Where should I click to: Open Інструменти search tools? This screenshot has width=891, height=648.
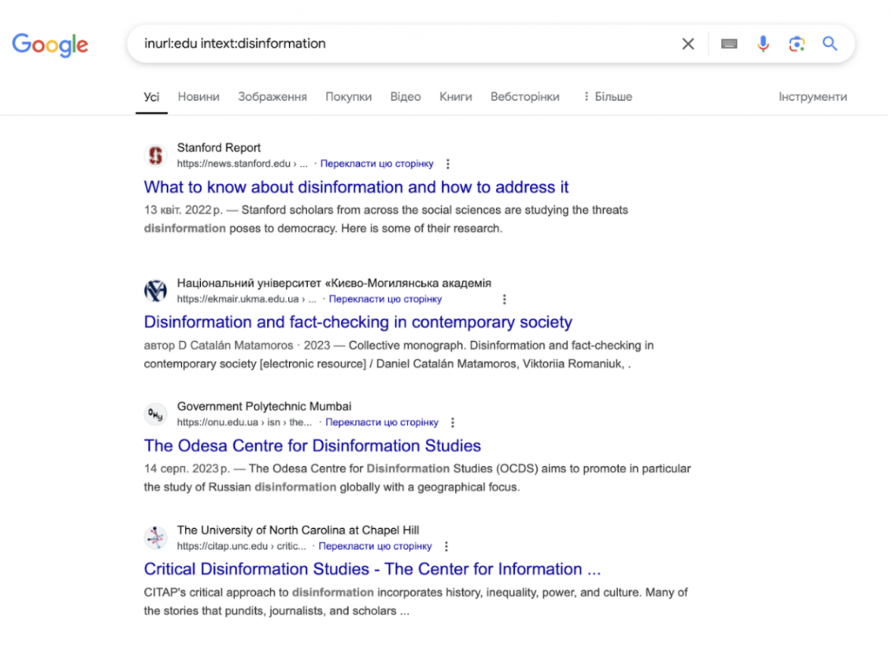813,97
